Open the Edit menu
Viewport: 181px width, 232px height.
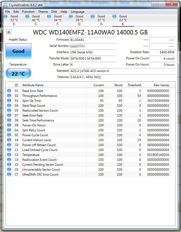pos(16,12)
